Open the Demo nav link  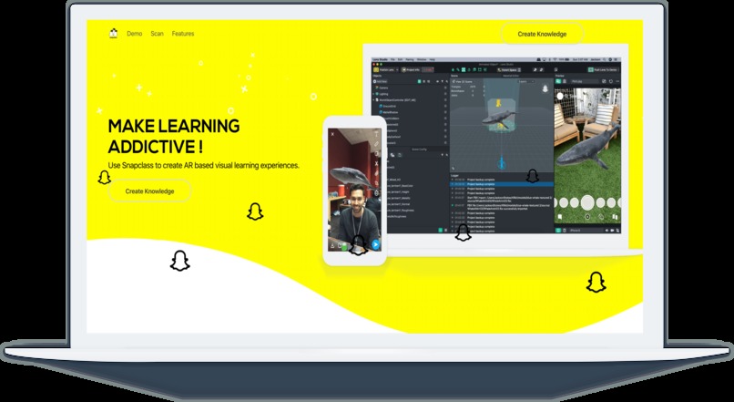coord(135,34)
